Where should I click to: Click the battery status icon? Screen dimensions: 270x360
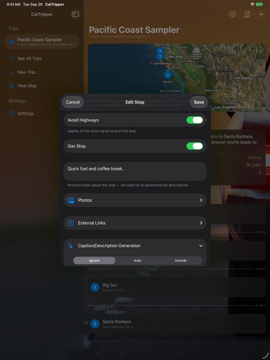260,4
